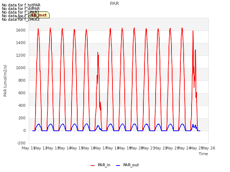Click the 1400 y-axis tick label
The height and width of the screenshot is (172, 230).
pos(21,43)
